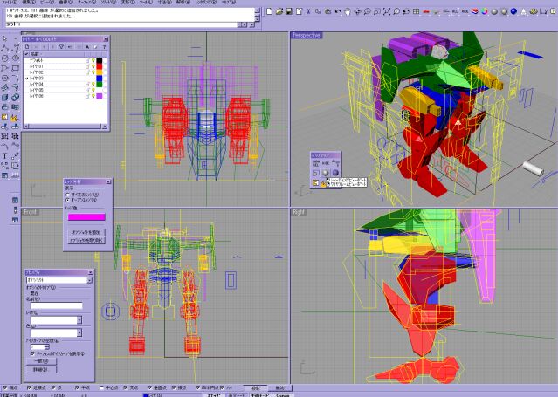
Task: Click the Perspective viewport title
Action: 307,35
